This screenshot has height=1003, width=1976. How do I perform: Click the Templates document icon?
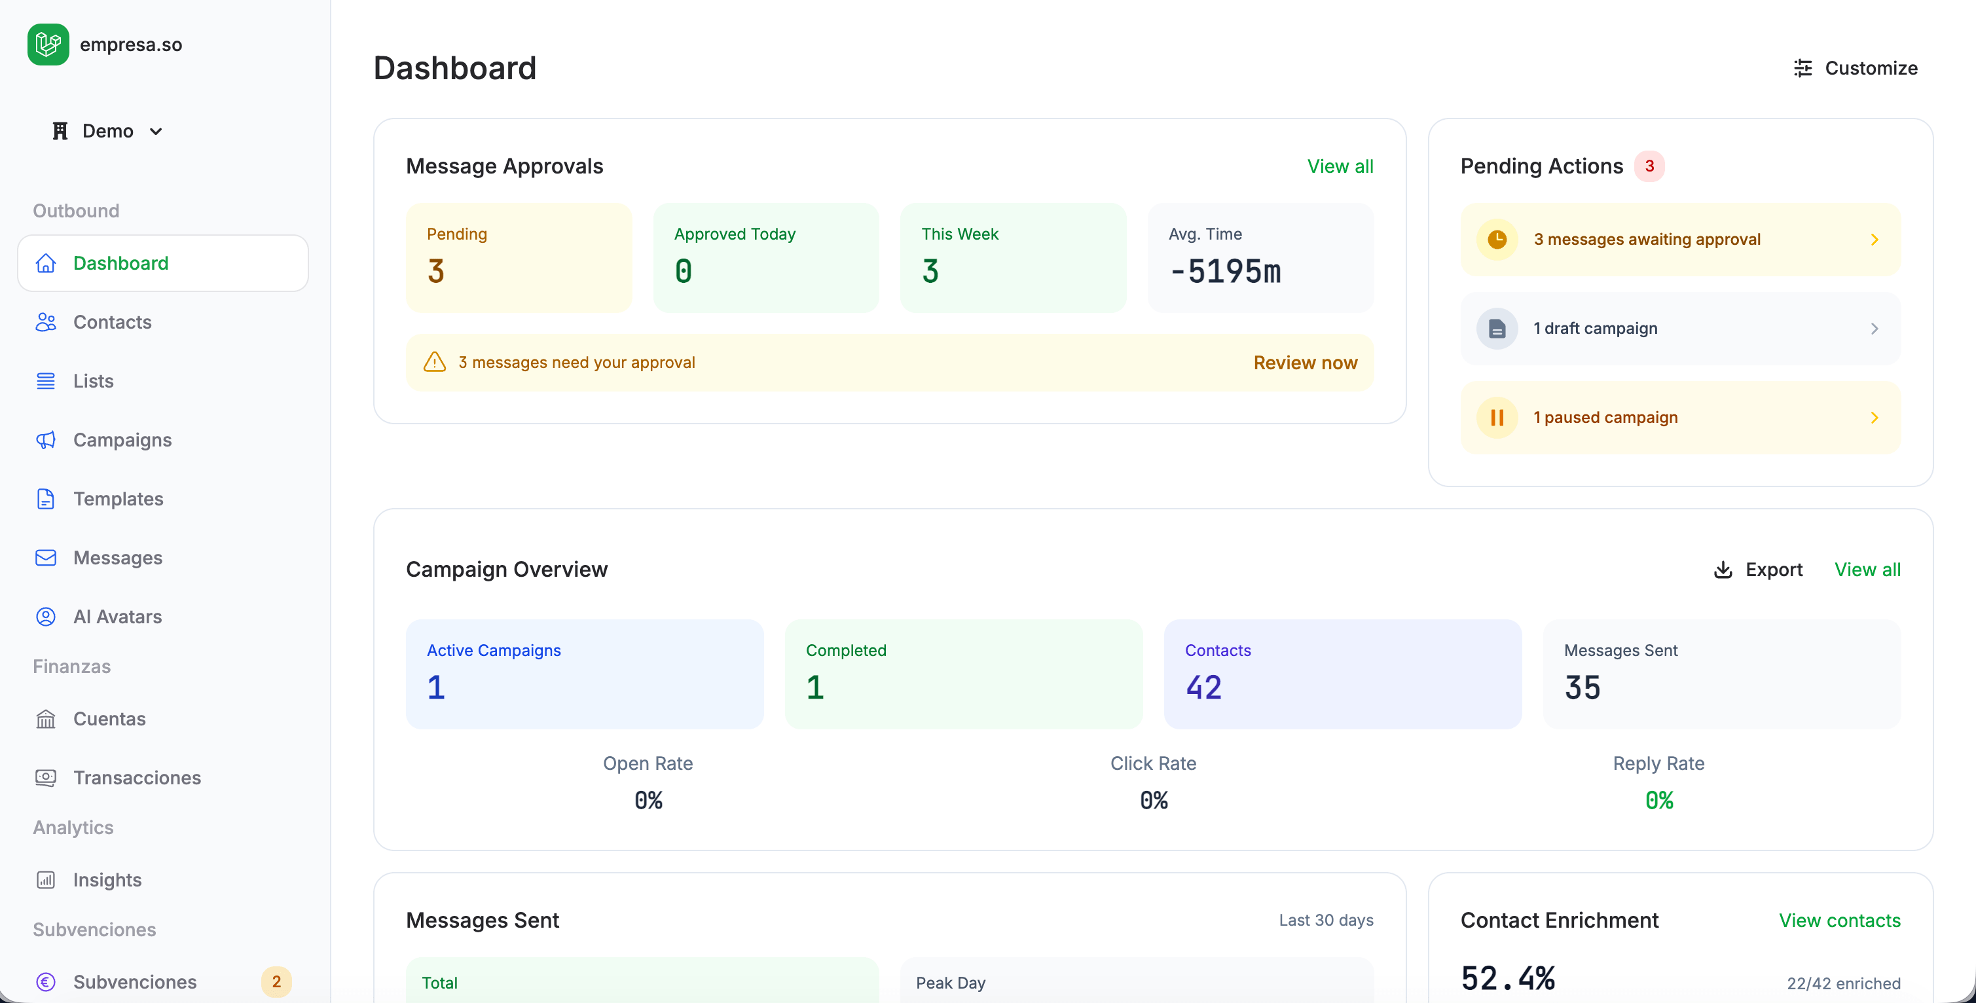[x=46, y=499]
